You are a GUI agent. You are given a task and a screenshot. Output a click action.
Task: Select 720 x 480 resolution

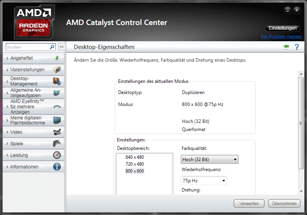(x=135, y=164)
